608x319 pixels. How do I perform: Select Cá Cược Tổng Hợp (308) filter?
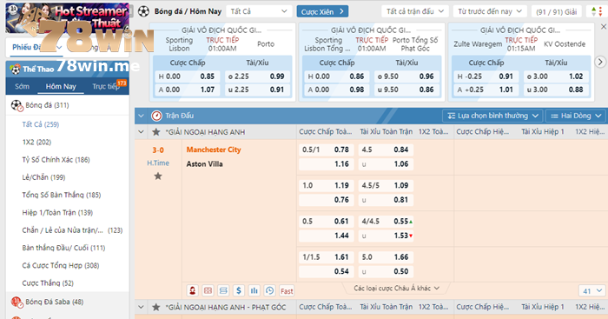click(61, 265)
